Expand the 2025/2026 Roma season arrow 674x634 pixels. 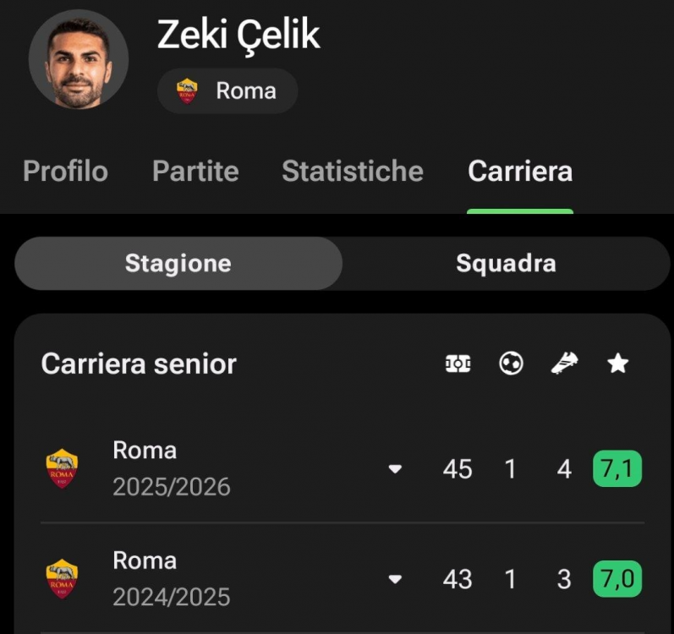pos(395,468)
